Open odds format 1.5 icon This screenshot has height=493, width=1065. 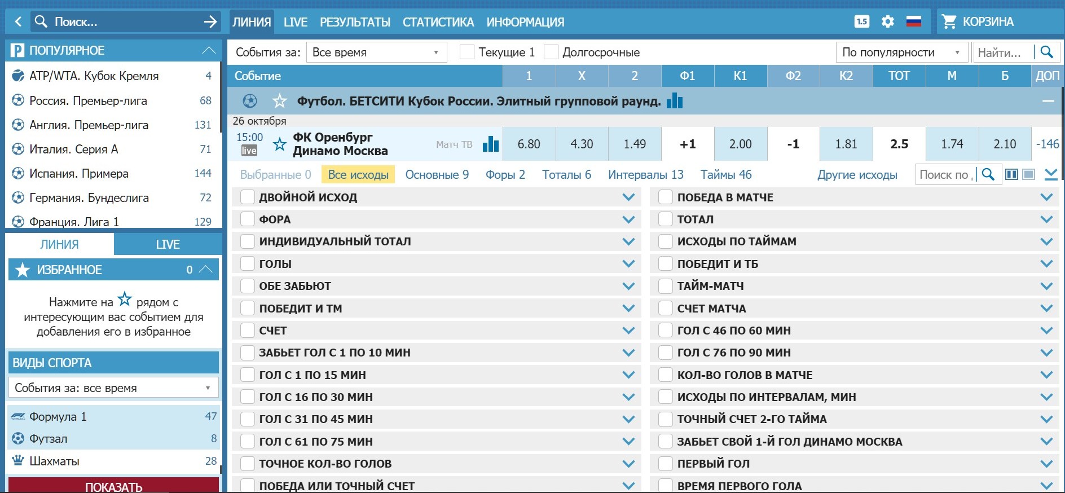(861, 21)
